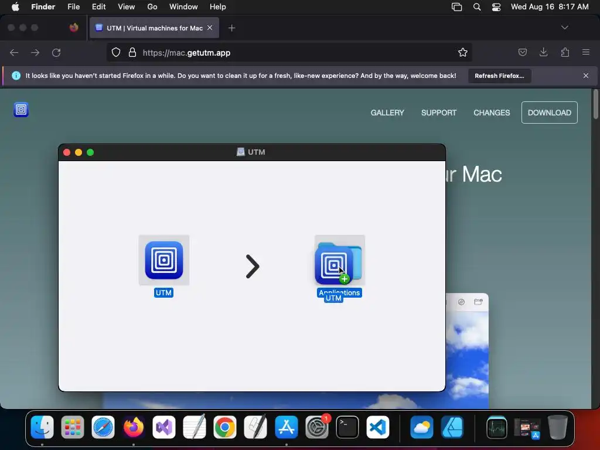Click the UTM app icon in the installer window
Image resolution: width=600 pixels, height=450 pixels.
(x=164, y=260)
